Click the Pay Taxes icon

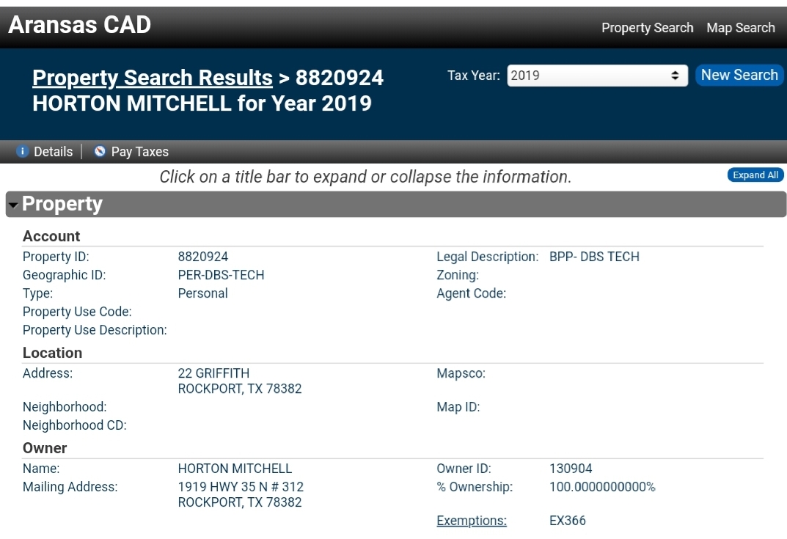(100, 151)
